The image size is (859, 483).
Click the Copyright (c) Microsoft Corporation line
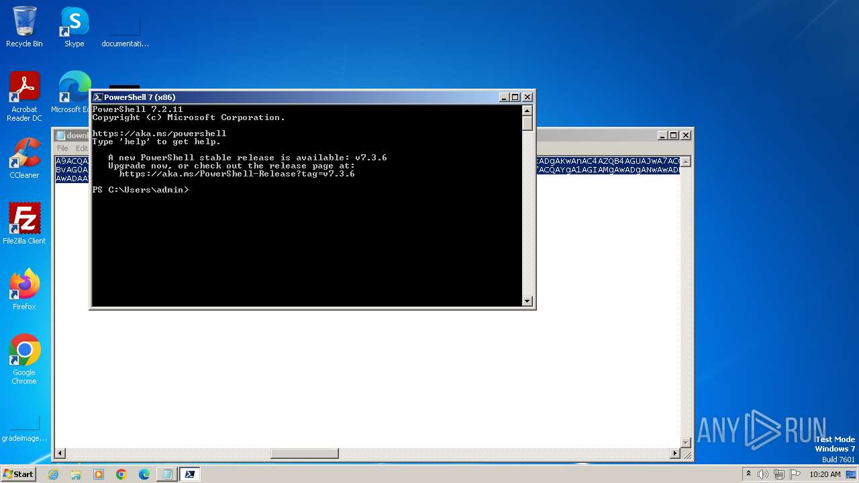coord(189,117)
